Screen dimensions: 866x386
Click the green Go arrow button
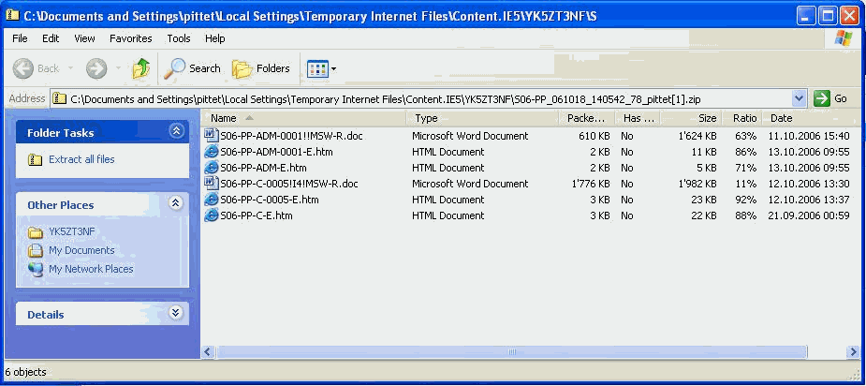tap(822, 98)
